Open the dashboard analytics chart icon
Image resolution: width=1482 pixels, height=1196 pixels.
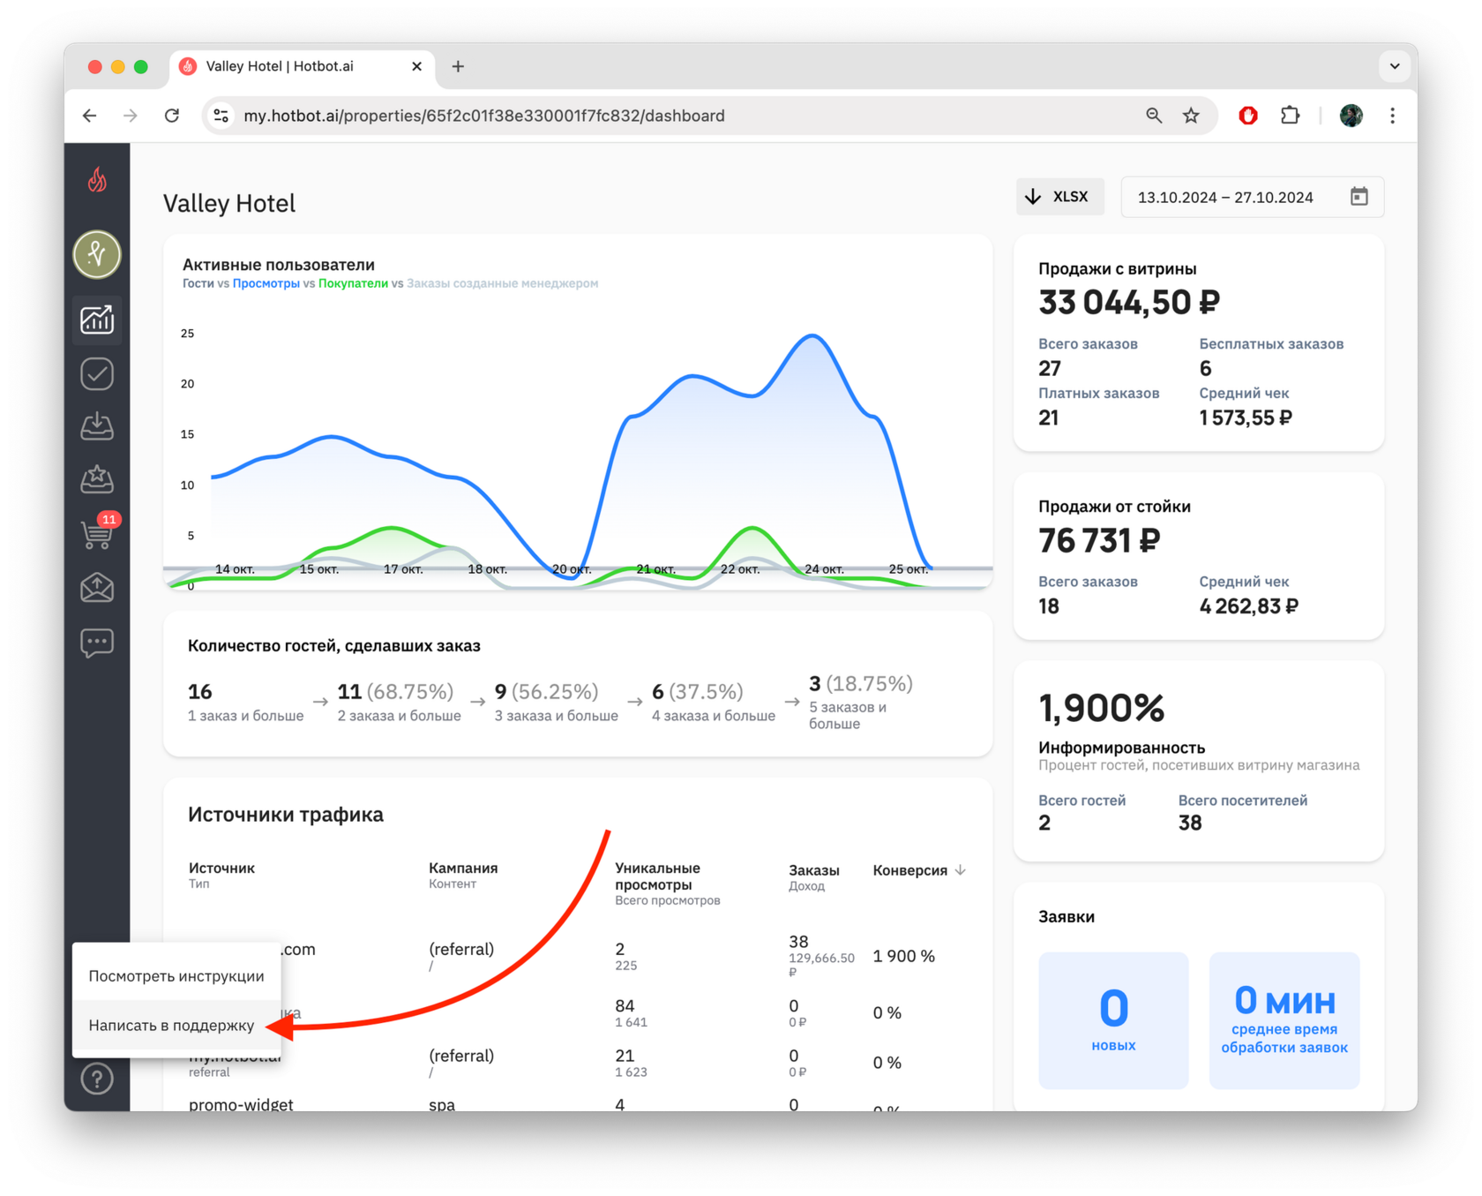pyautogui.click(x=97, y=320)
